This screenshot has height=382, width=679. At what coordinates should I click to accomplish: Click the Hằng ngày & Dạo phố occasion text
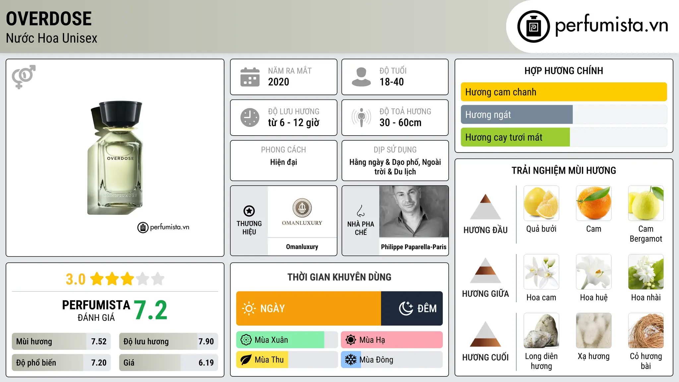coord(395,167)
